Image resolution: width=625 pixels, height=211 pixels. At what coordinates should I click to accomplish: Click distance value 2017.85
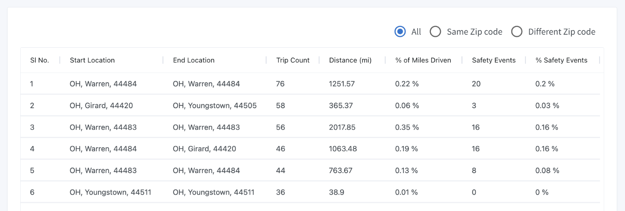pos(342,127)
